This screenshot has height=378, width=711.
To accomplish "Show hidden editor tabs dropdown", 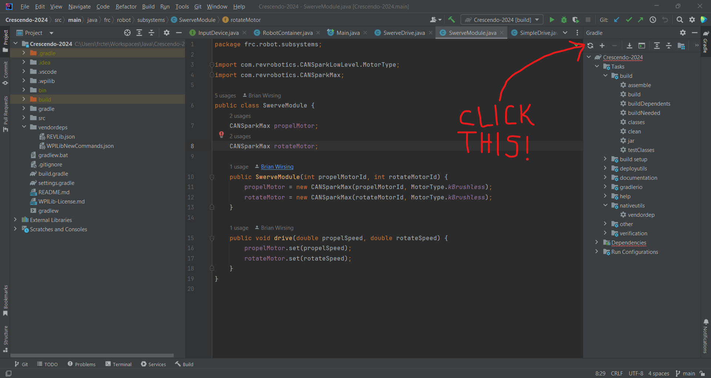I will (x=565, y=33).
